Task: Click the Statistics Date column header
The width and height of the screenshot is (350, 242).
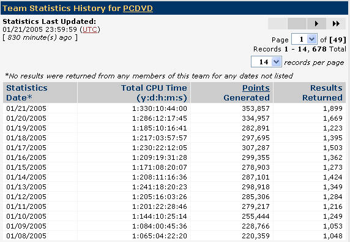Action: tap(27, 93)
